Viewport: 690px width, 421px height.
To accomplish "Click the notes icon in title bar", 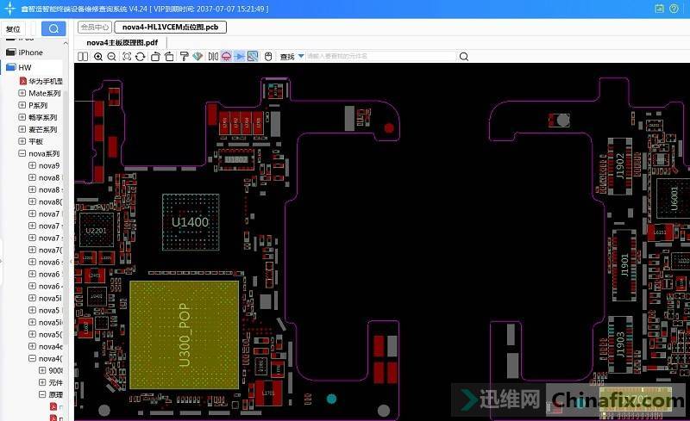I will (660, 8).
